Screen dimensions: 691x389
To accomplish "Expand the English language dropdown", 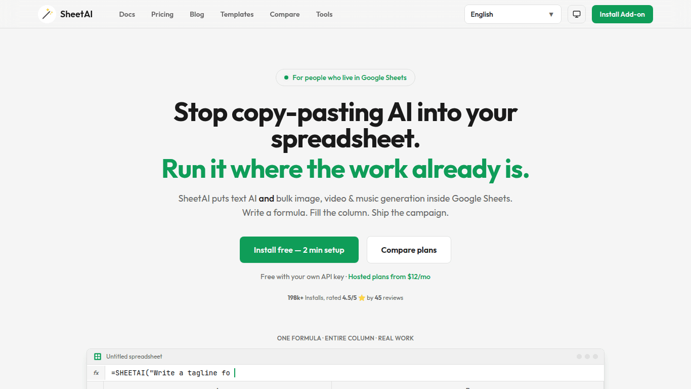I will [x=512, y=14].
